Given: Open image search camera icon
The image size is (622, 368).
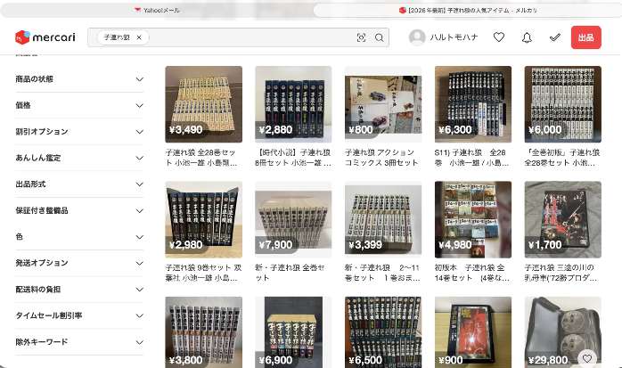Looking at the screenshot, I should pos(361,37).
